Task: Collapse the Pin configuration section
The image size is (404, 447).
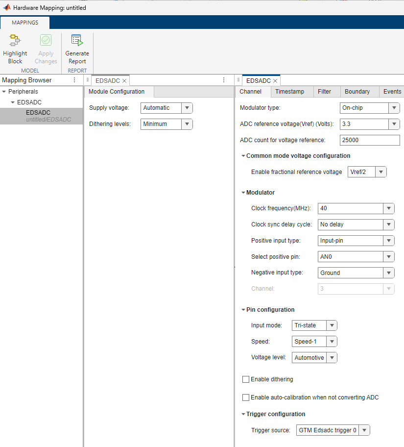Action: (243, 309)
